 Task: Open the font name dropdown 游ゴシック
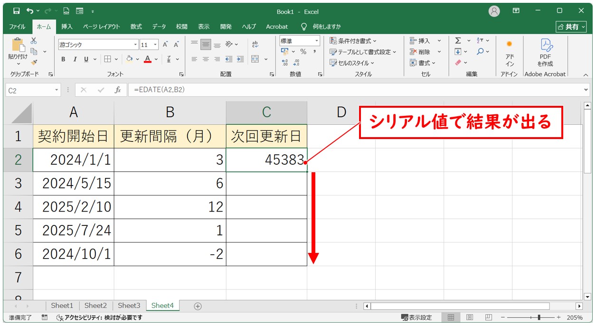coord(135,45)
